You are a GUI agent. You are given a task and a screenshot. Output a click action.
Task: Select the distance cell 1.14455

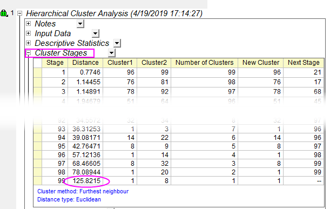85,82
